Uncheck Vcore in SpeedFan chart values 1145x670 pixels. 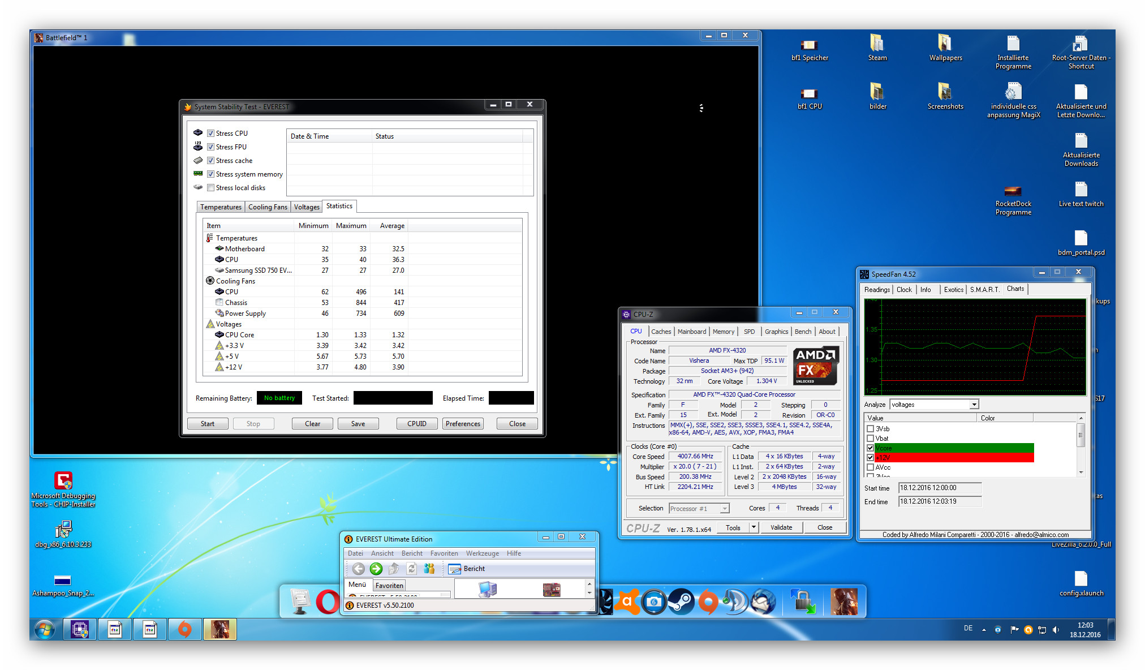[x=870, y=448]
